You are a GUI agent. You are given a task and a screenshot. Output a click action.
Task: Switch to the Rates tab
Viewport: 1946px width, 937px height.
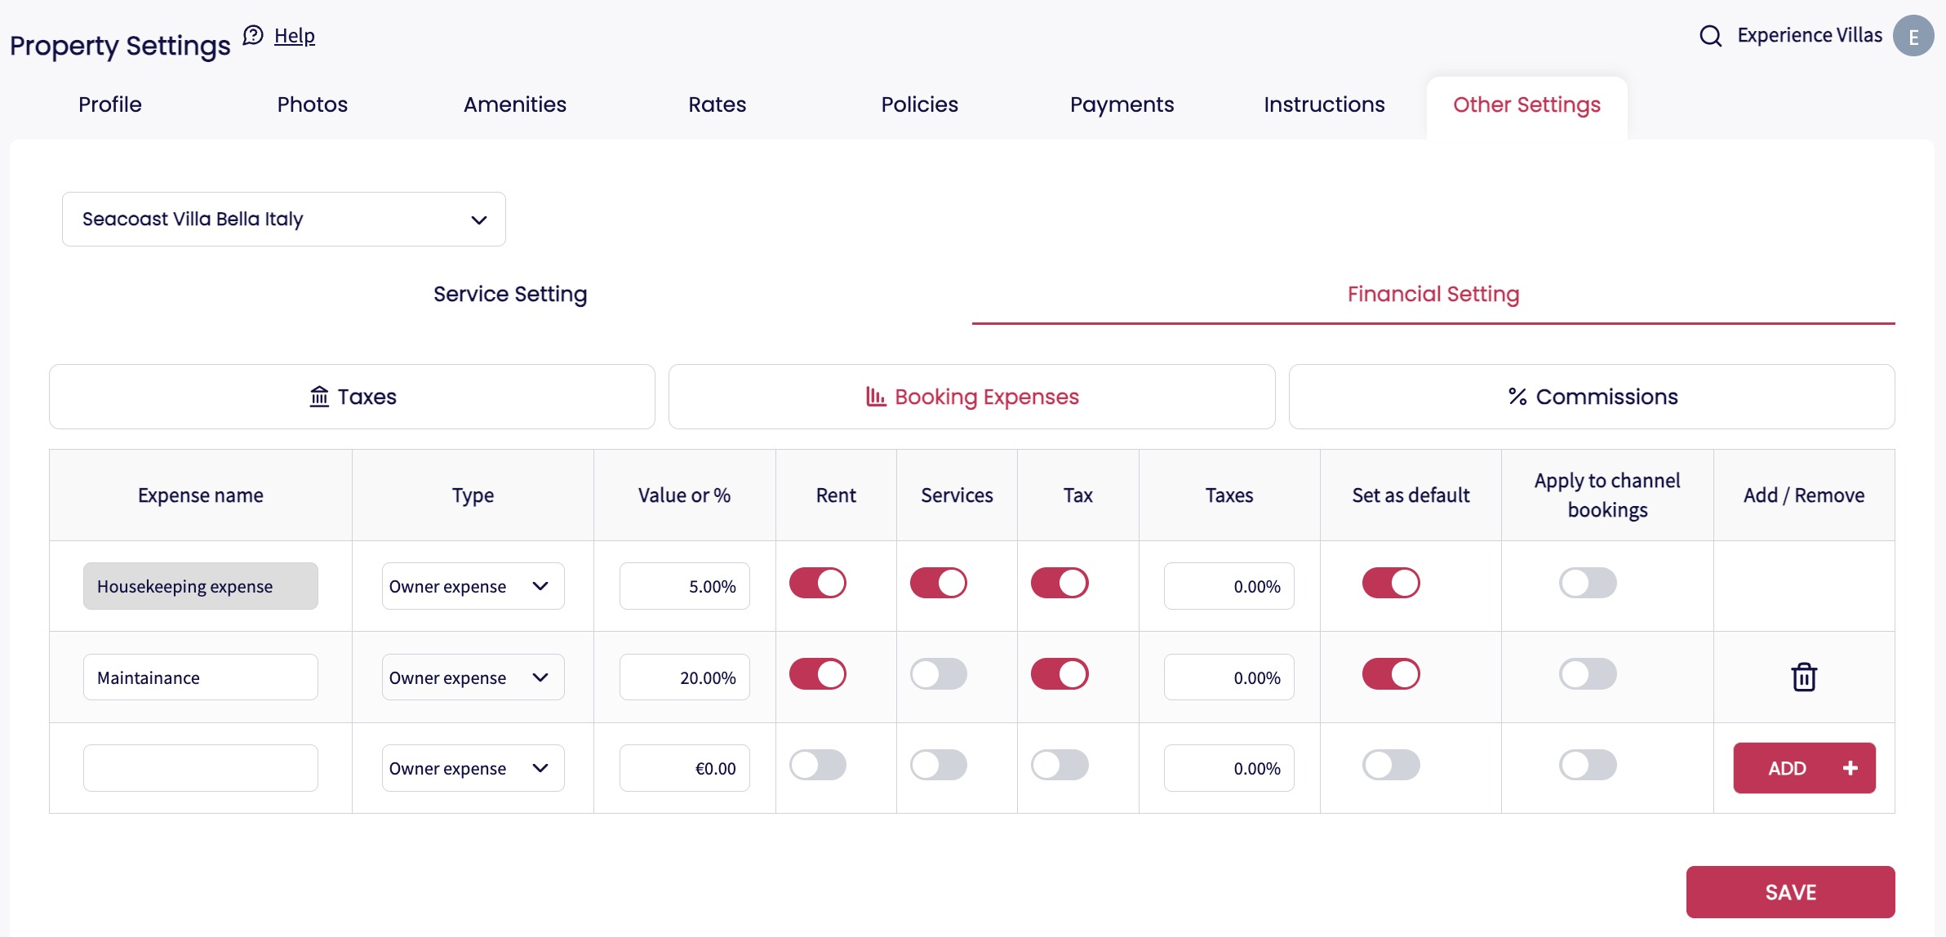coord(717,104)
